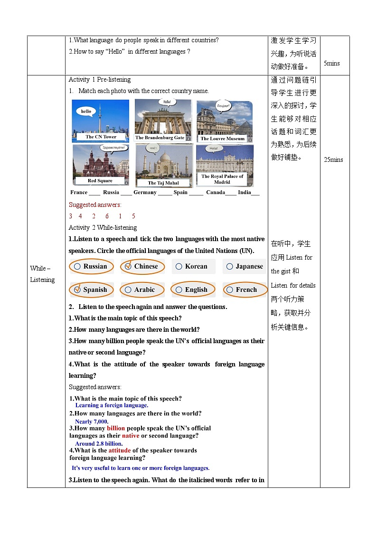Select the Russian radio option
The image size is (377, 533).
[77, 267]
